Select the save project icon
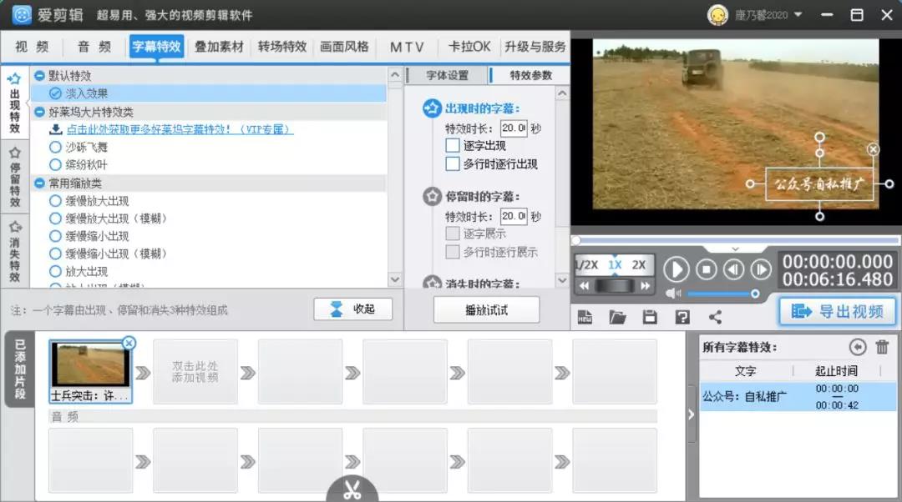This screenshot has width=902, height=502. pyautogui.click(x=650, y=316)
